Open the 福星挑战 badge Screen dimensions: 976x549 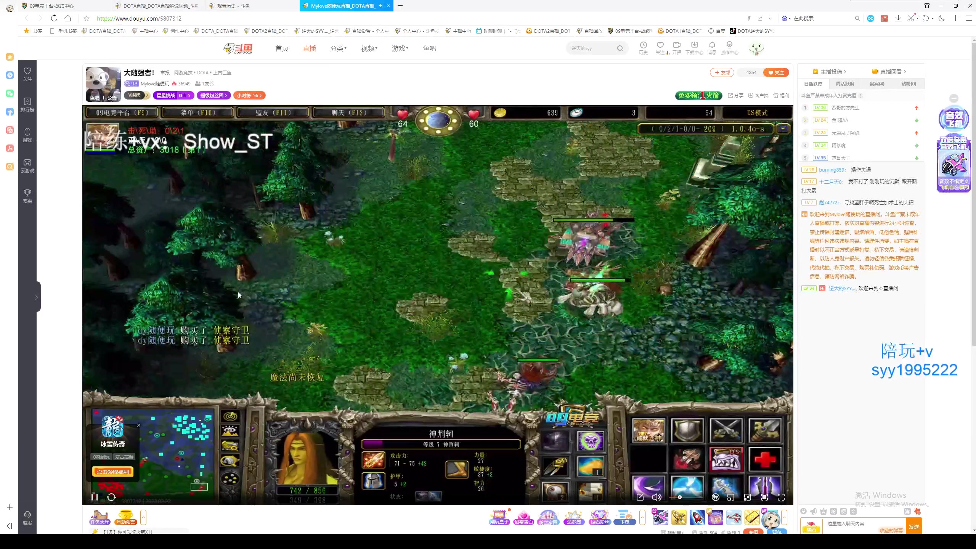[173, 95]
